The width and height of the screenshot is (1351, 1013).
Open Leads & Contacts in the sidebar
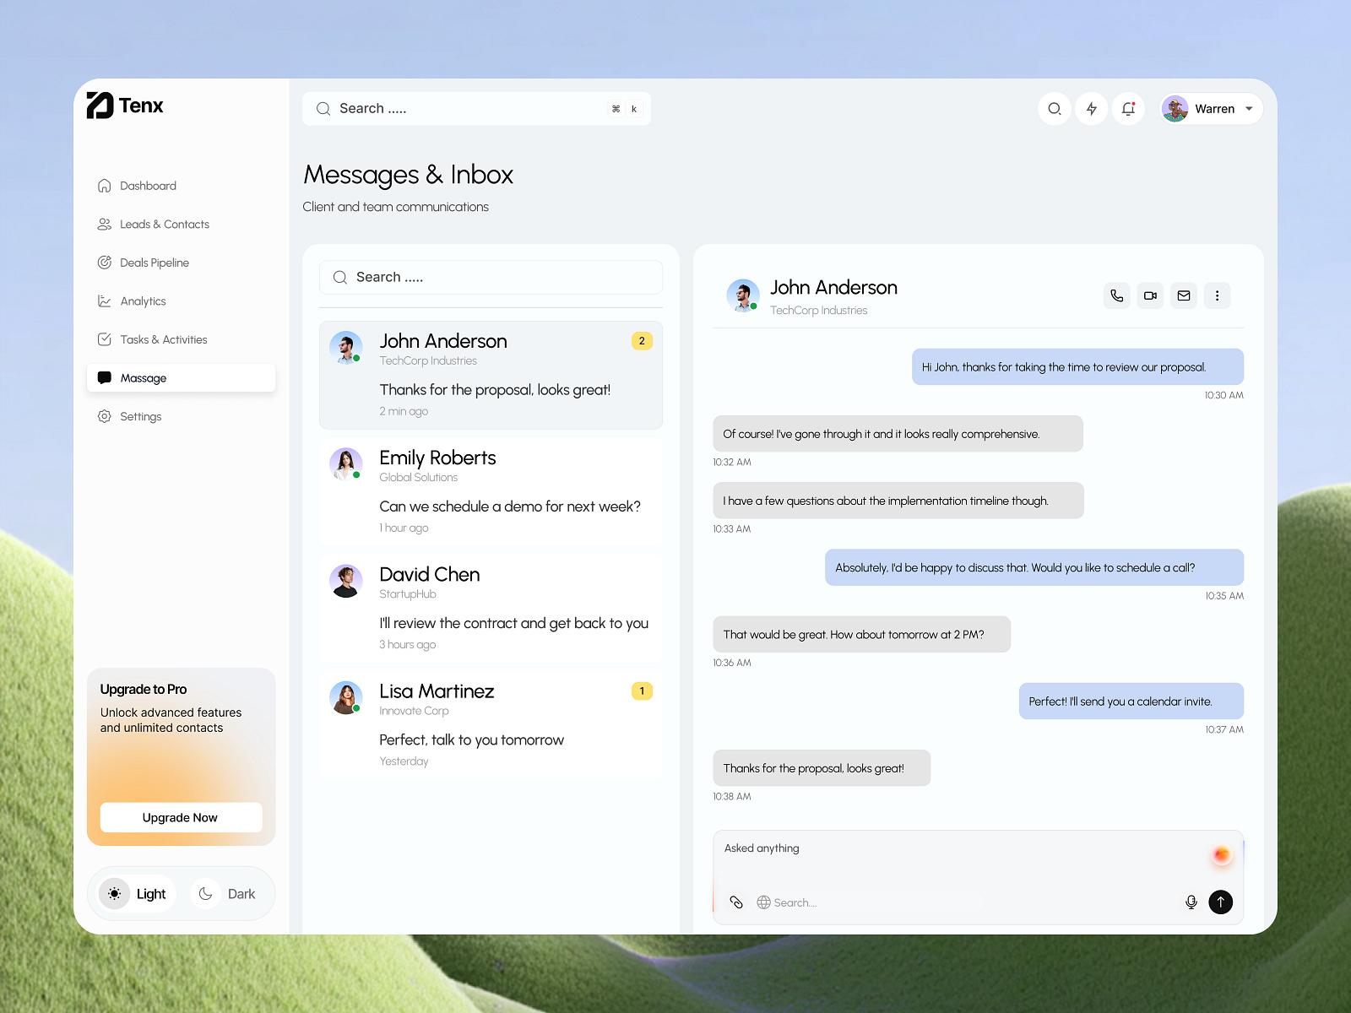click(104, 224)
